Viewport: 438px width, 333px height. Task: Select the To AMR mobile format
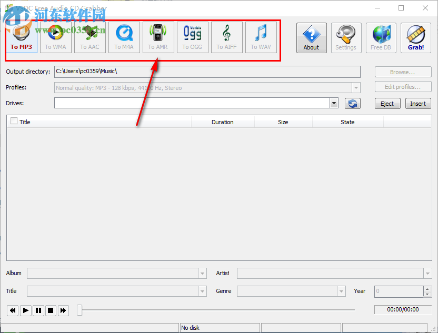tap(158, 37)
